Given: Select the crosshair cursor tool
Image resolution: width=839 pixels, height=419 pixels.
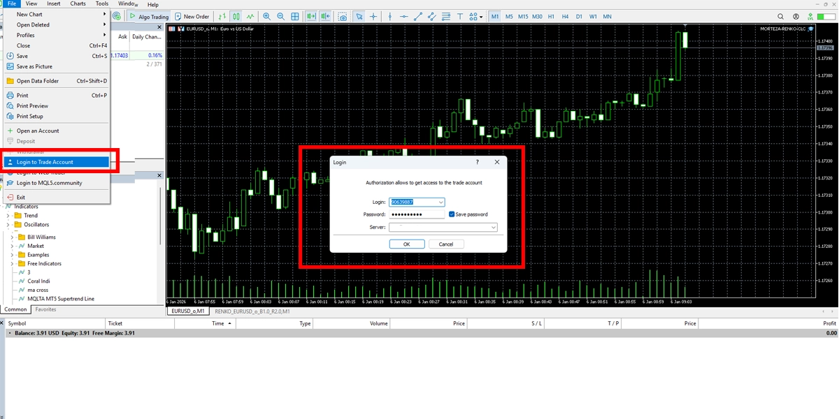Looking at the screenshot, I should click(x=373, y=16).
